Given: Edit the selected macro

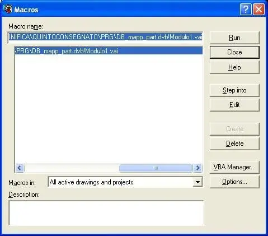Looking at the screenshot, I should point(234,105).
